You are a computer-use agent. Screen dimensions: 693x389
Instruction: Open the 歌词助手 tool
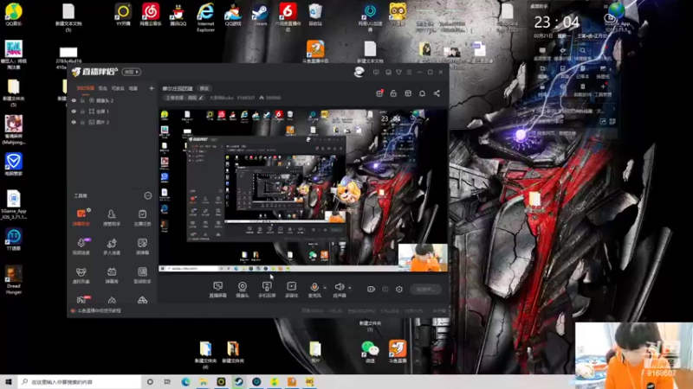(142, 275)
